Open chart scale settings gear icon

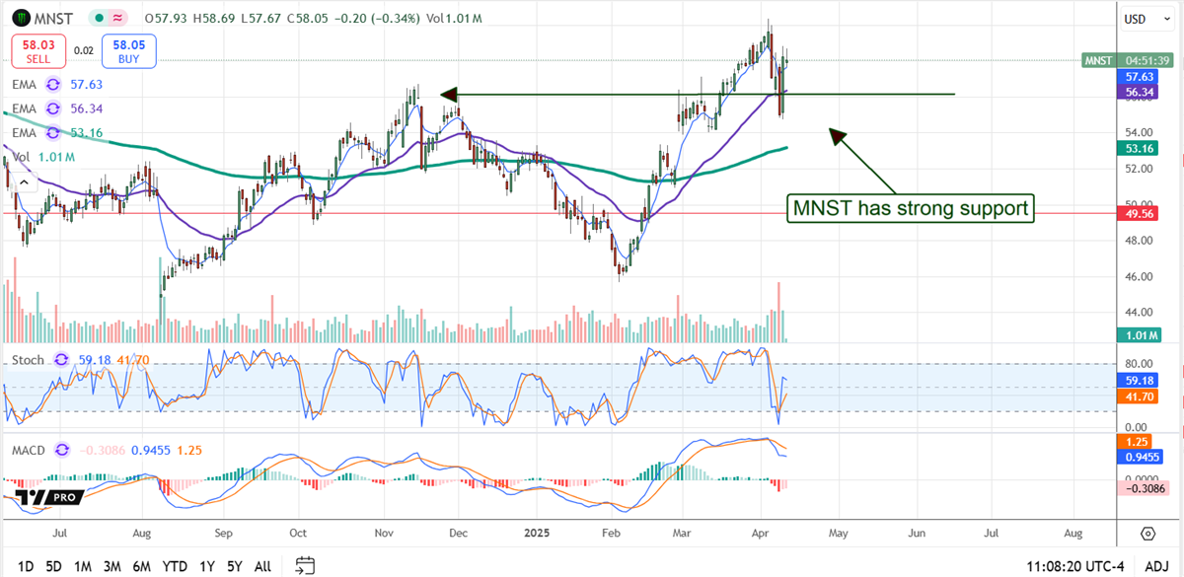click(x=1147, y=534)
